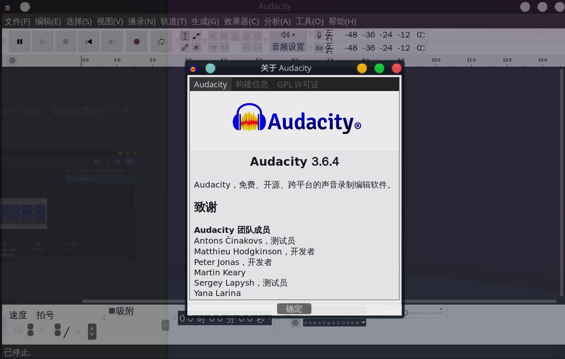The width and height of the screenshot is (565, 359).
Task: Click the time signature stepper arrows
Action: (92, 331)
